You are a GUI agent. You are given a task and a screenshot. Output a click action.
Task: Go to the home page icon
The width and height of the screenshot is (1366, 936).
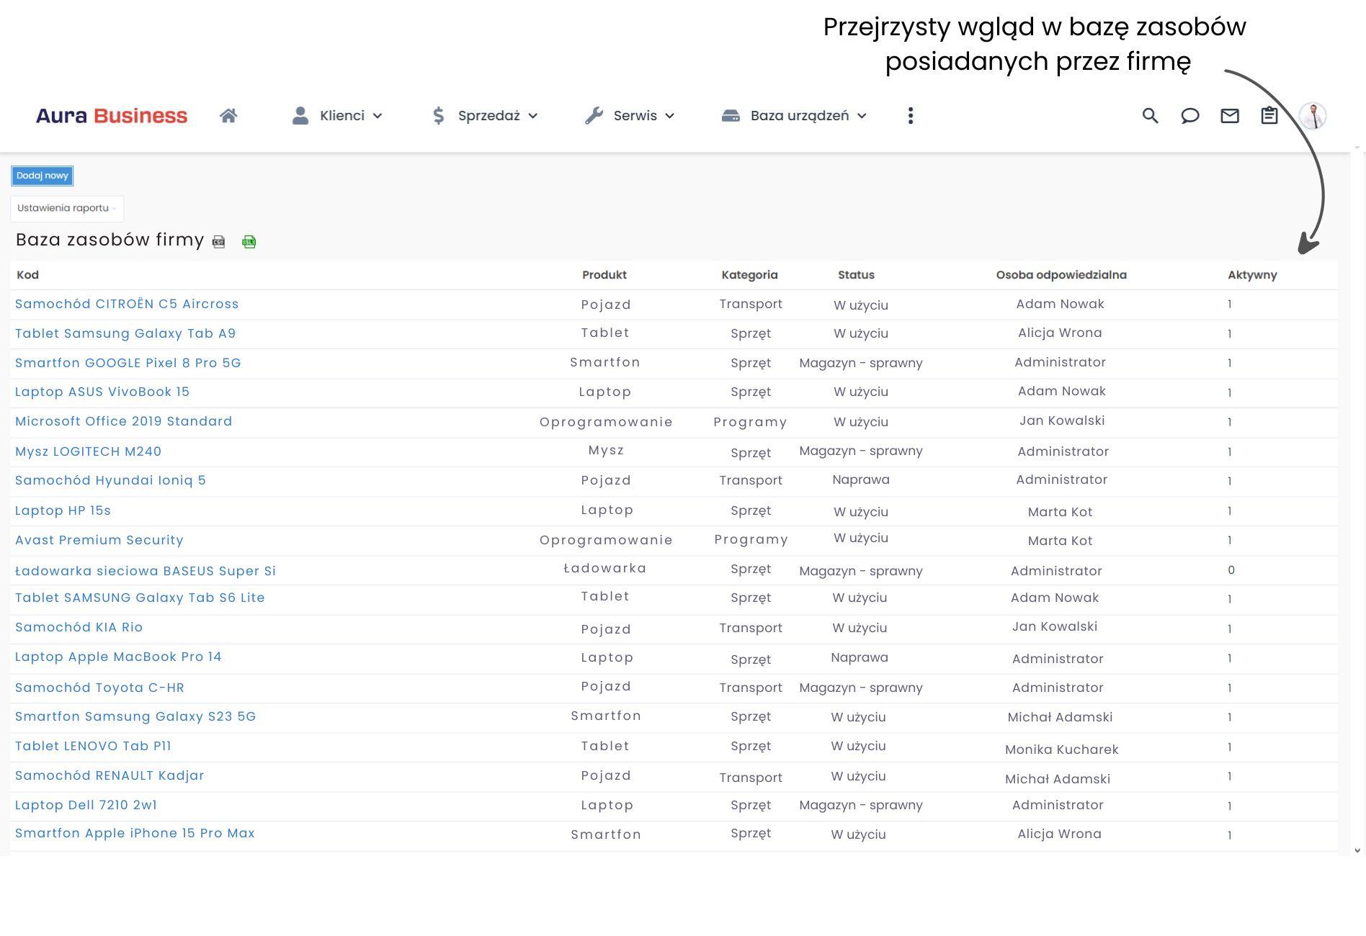pyautogui.click(x=228, y=116)
